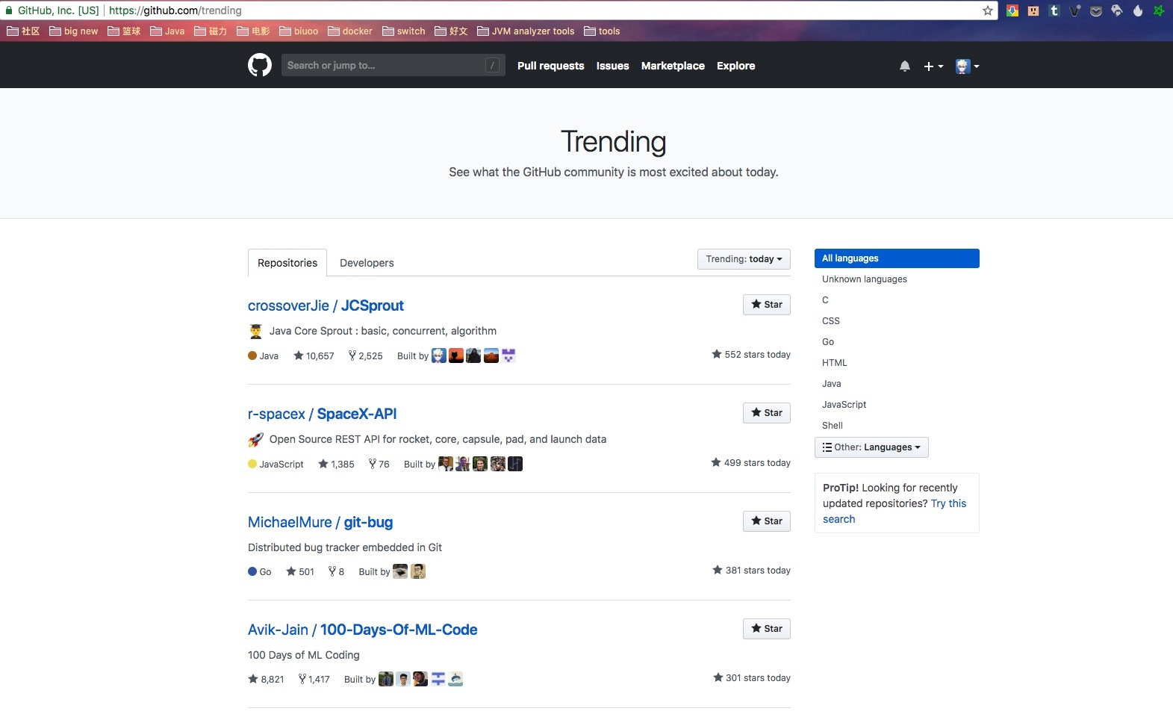The image size is (1173, 711).
Task: Click the green bug extension icon
Action: [1158, 10]
